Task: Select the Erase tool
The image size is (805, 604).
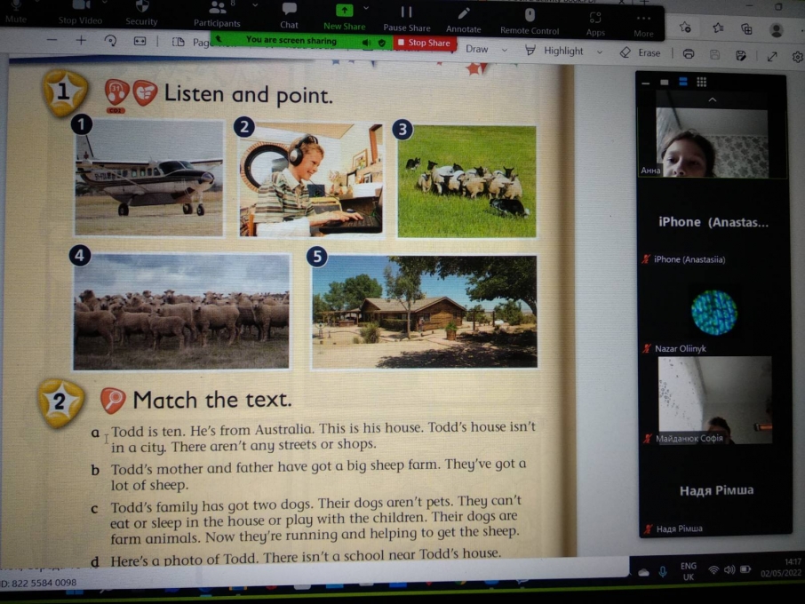Action: (x=641, y=52)
